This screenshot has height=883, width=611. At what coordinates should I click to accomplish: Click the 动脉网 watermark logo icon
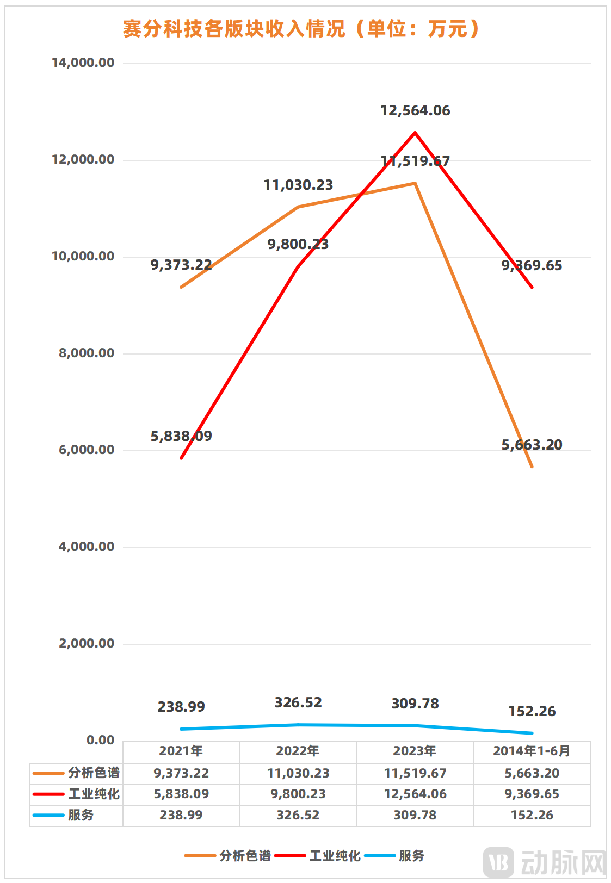[498, 861]
